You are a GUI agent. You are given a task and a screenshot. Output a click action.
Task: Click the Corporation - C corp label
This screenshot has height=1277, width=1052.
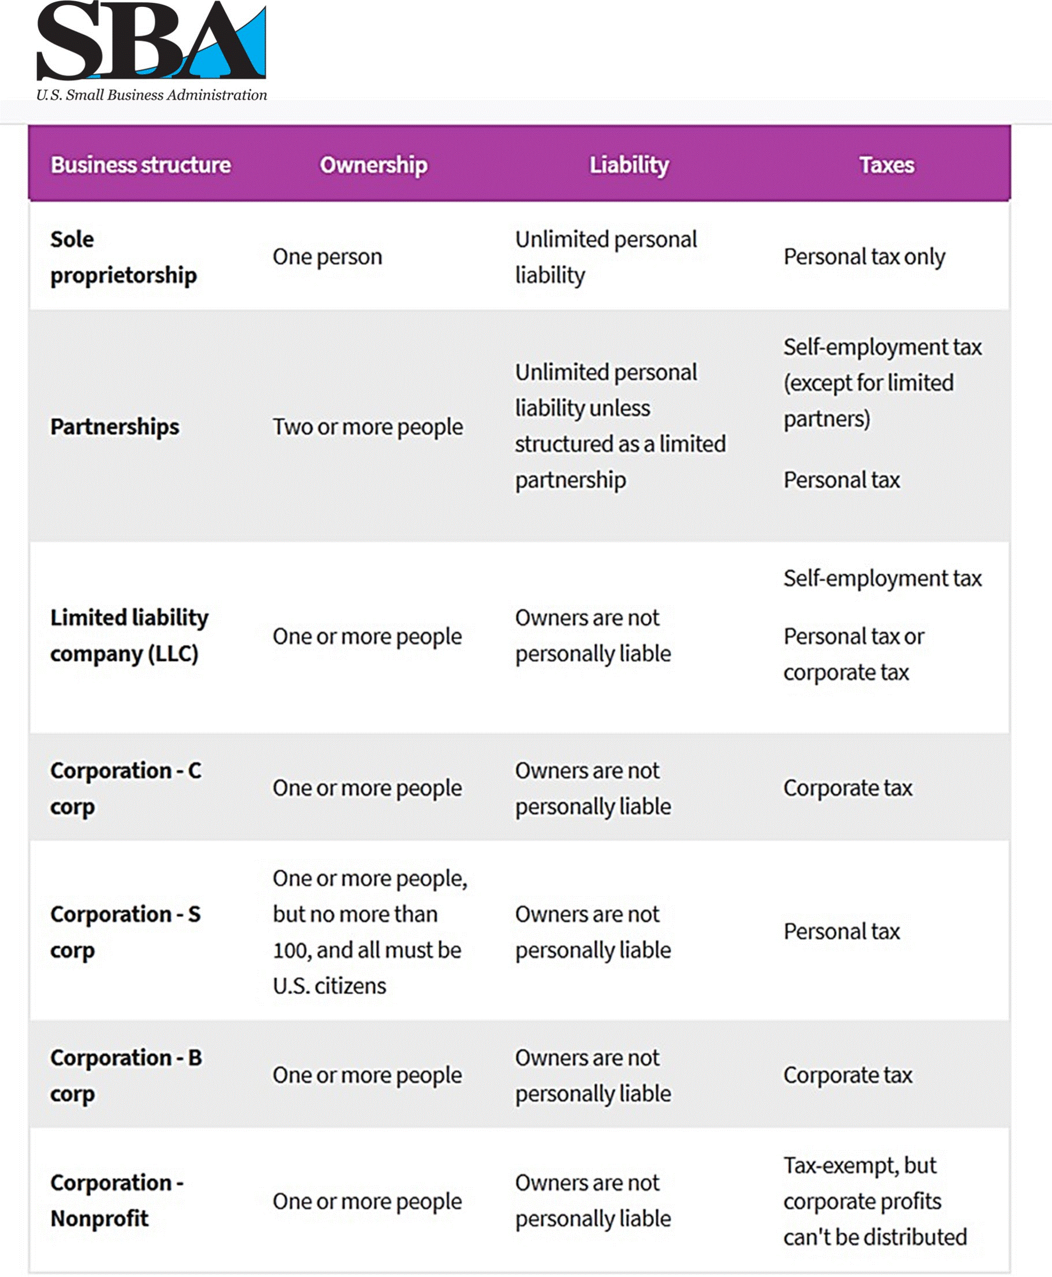(x=126, y=788)
